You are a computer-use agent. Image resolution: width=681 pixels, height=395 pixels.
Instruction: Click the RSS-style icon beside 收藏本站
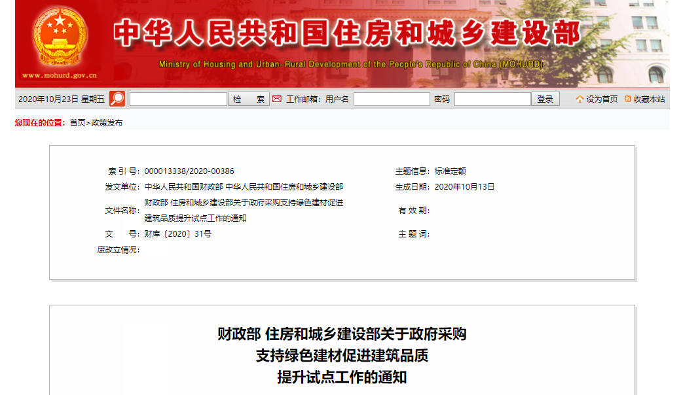point(628,99)
